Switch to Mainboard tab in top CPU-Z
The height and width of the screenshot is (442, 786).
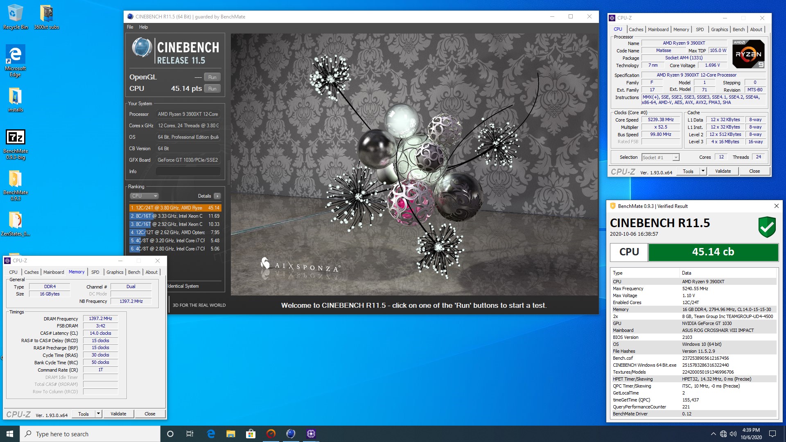pyautogui.click(x=658, y=29)
